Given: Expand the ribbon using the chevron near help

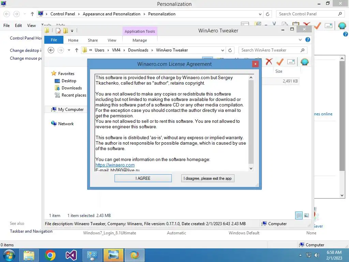Looking at the screenshot, I should click(x=300, y=40).
